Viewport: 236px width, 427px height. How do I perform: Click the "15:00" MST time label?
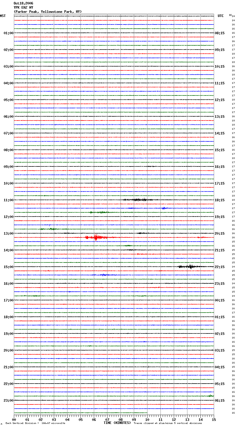[8, 267]
